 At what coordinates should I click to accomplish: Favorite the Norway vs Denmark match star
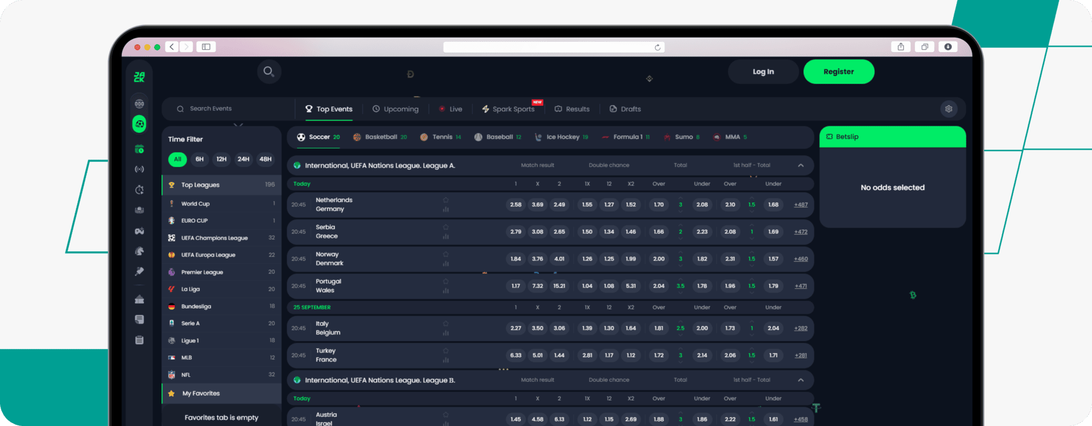coord(446,254)
